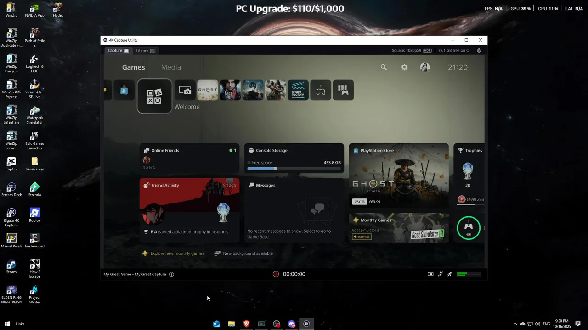Switch to the Library tab
The height and width of the screenshot is (330, 588).
[146, 51]
